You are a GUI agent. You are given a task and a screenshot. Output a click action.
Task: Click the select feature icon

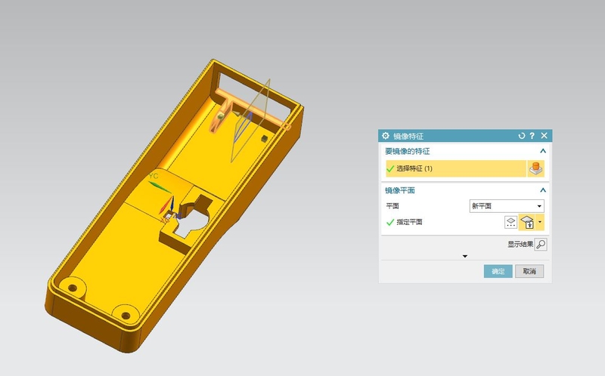[535, 168]
